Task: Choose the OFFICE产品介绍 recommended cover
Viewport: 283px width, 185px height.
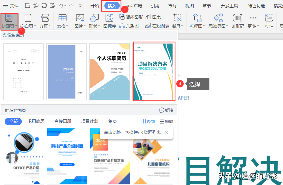Action: (x=24, y=156)
